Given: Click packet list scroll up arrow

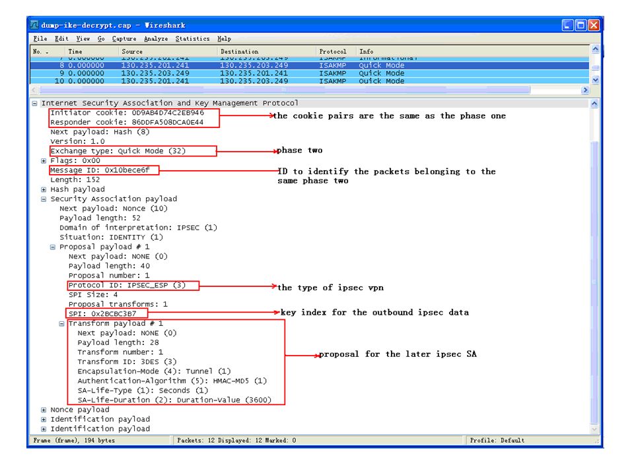Looking at the screenshot, I should (x=595, y=49).
